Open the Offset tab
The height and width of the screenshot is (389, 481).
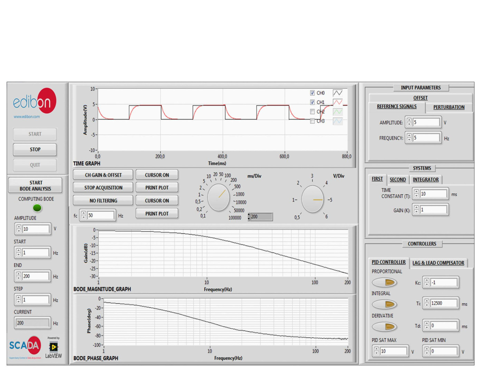420,98
